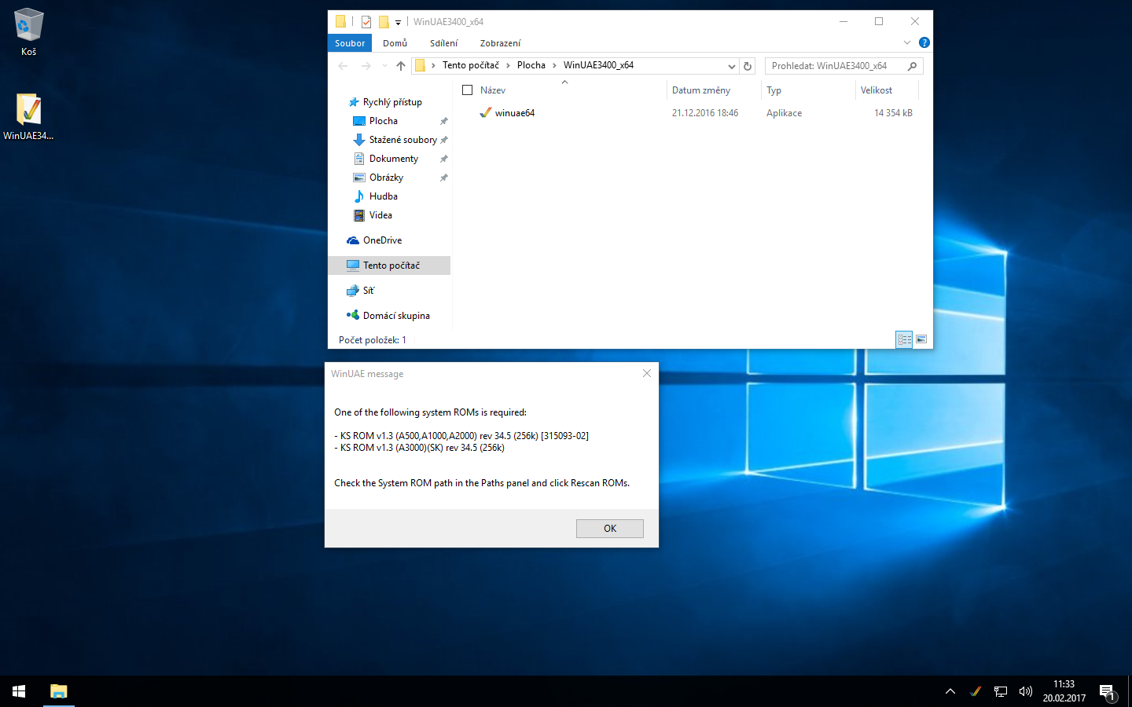This screenshot has width=1132, height=707.
Task: Expand the chevron after Tento počítač in address bar
Action: [508, 66]
